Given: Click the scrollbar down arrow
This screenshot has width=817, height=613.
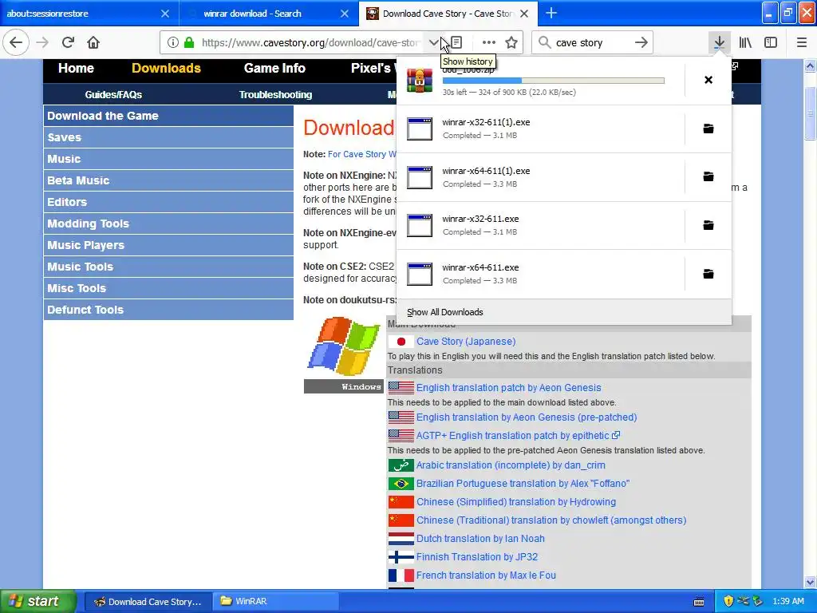Looking at the screenshot, I should tap(810, 582).
